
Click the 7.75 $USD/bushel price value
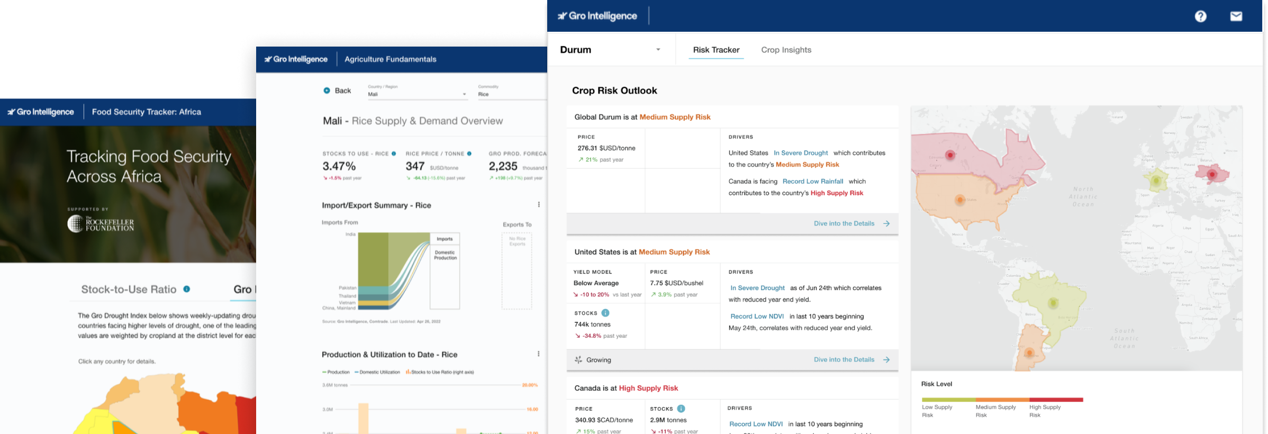677,283
